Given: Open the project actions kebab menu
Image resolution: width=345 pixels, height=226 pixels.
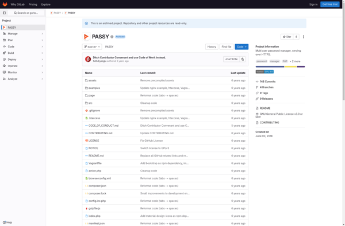Looking at the screenshot, I should pyautogui.click(x=304, y=37).
